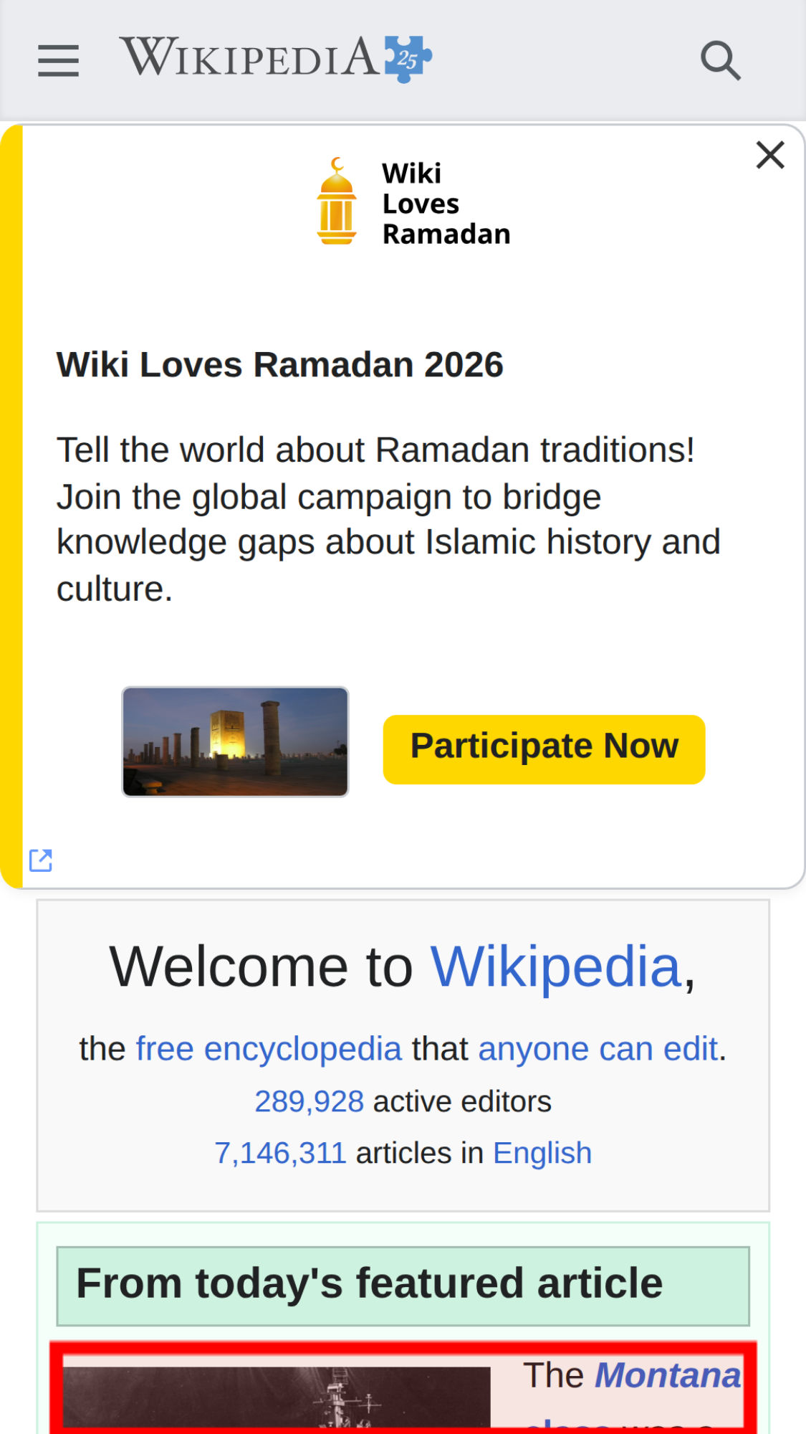
Task: Open the hamburger main menu
Action: coord(58,60)
